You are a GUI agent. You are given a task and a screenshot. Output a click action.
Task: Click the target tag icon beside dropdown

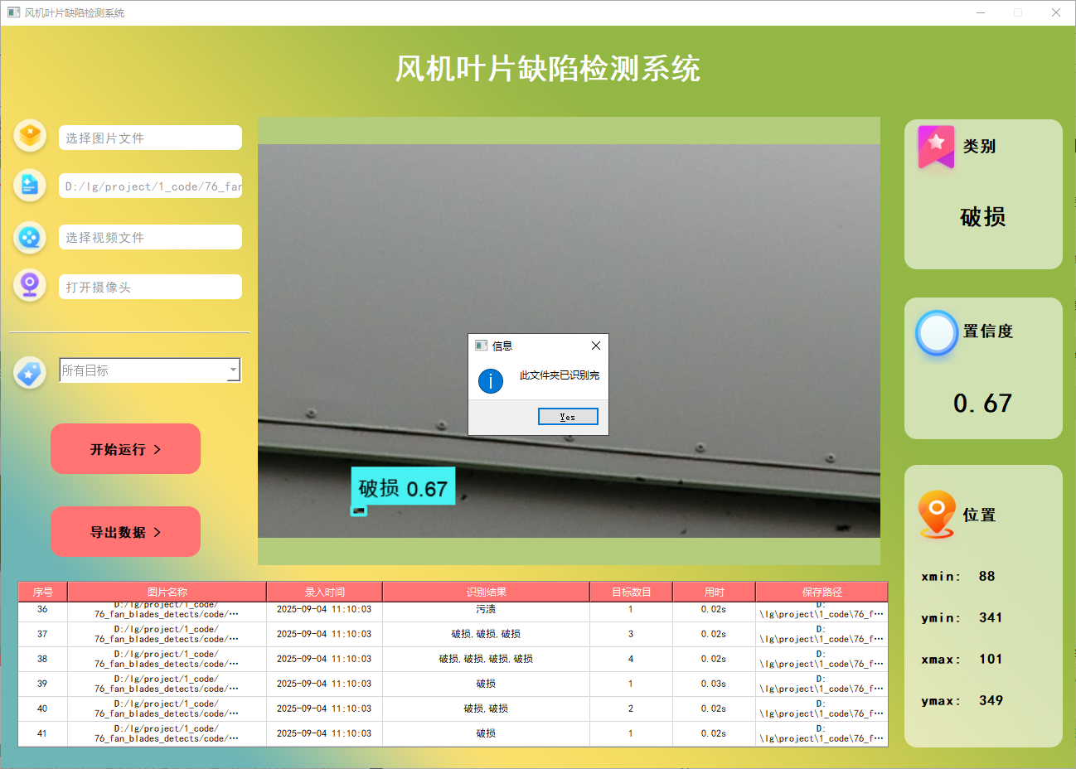pos(30,373)
